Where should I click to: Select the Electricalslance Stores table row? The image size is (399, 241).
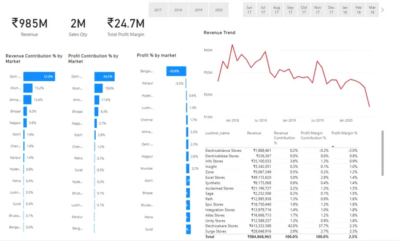point(281,151)
